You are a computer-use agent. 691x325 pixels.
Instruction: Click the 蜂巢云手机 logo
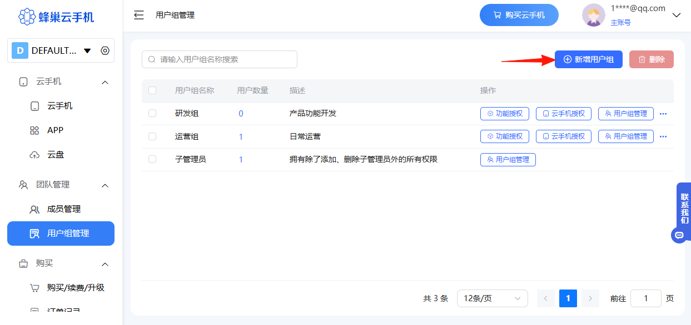[57, 17]
